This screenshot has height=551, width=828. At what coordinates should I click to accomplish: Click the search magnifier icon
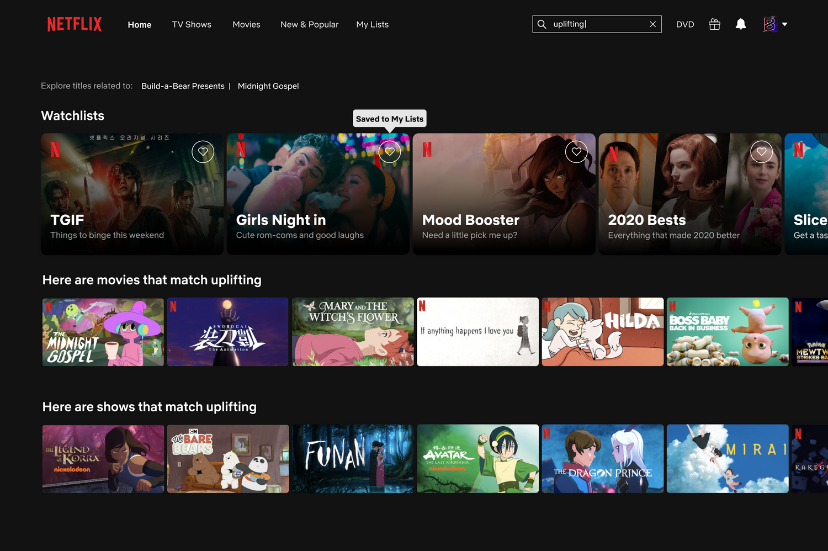click(x=542, y=24)
